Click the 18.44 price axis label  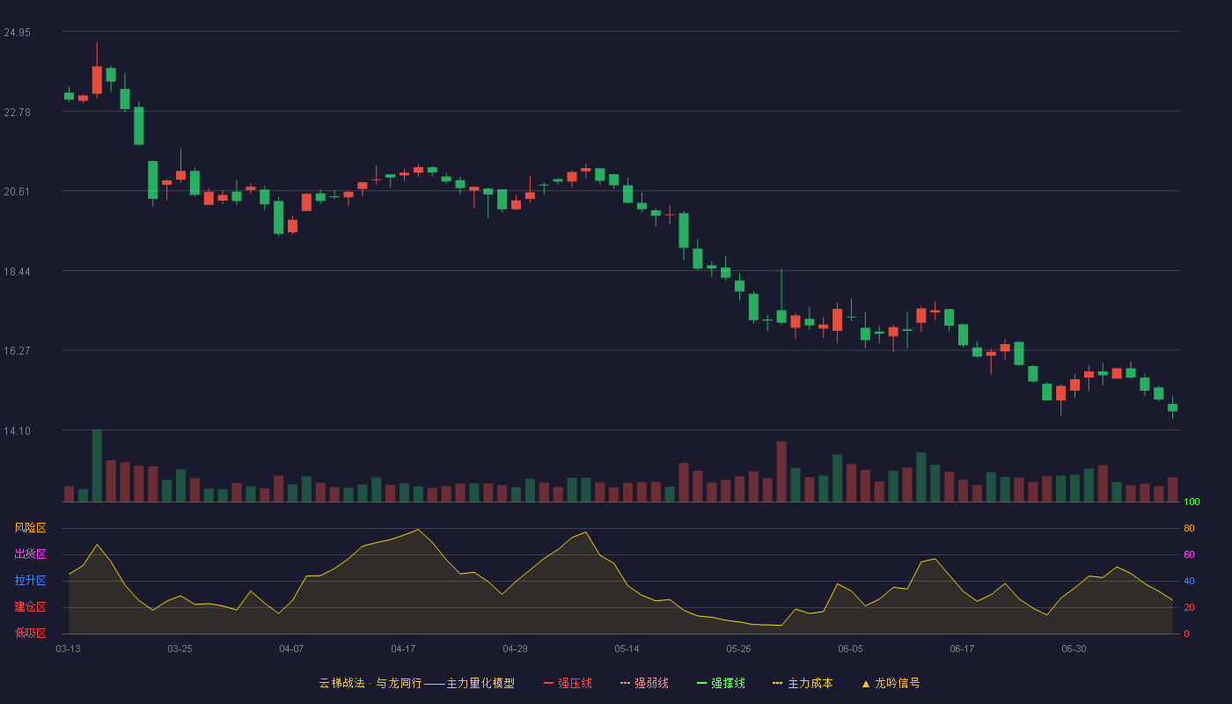pyautogui.click(x=17, y=271)
